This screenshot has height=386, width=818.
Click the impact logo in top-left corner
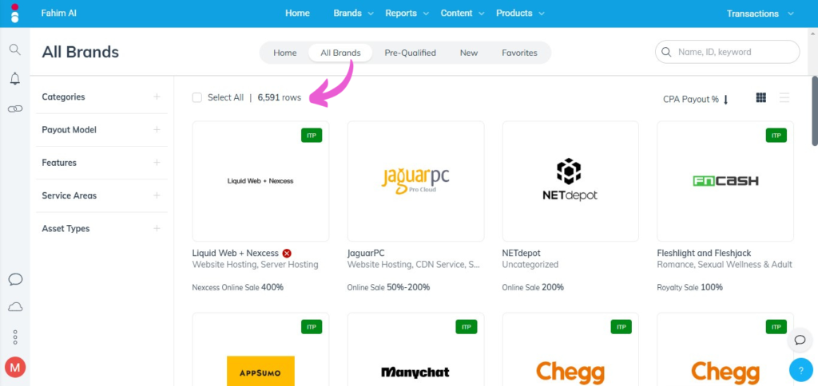coord(14,14)
